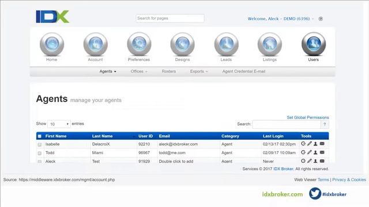
Task: Toggle the select-all checkbox in table header
Action: click(40, 136)
